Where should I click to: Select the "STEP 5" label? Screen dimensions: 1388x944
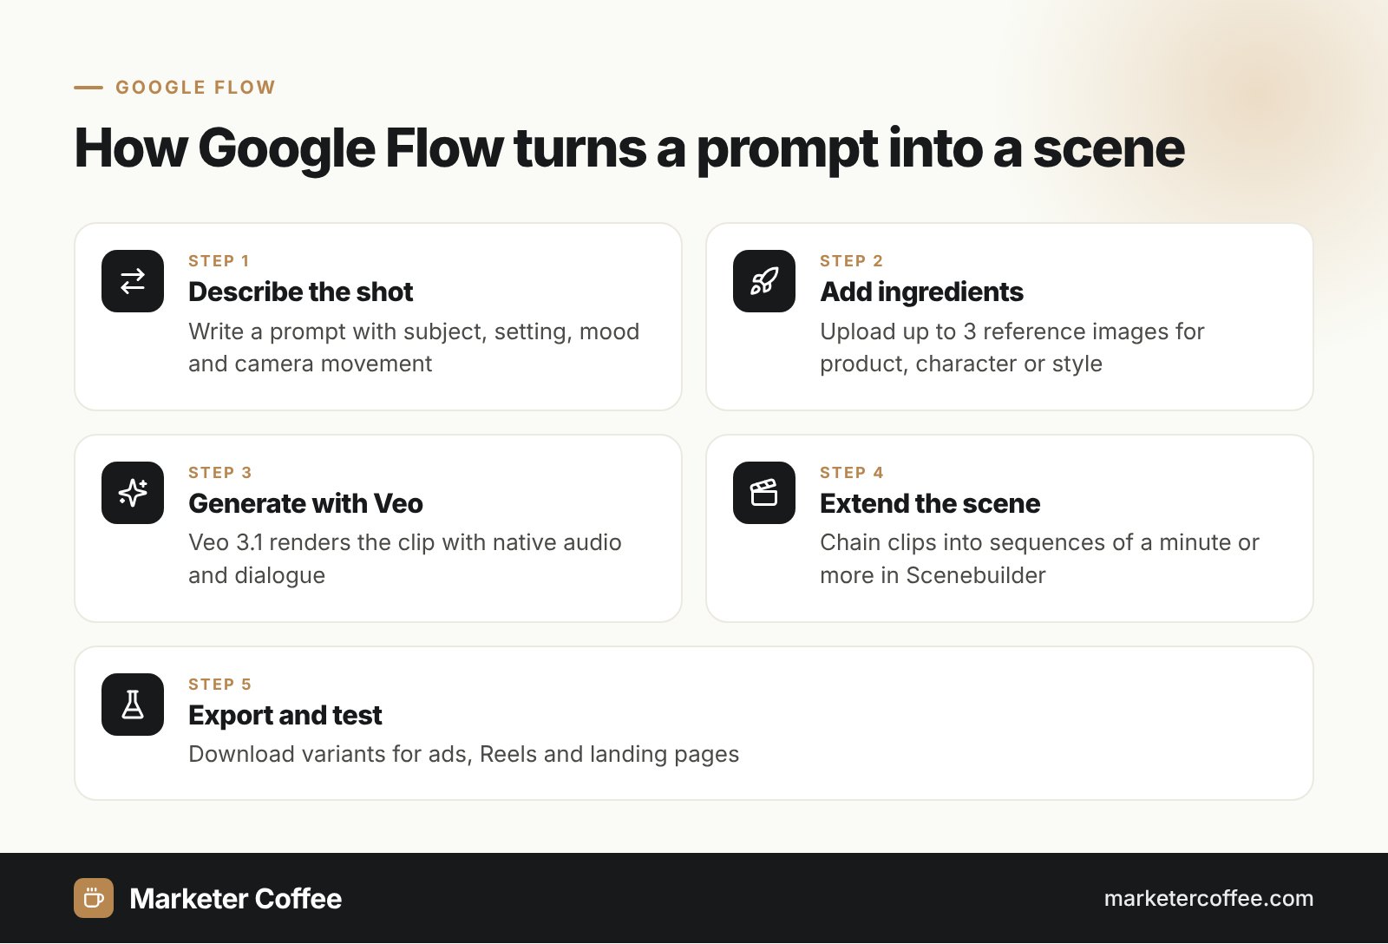pos(219,685)
